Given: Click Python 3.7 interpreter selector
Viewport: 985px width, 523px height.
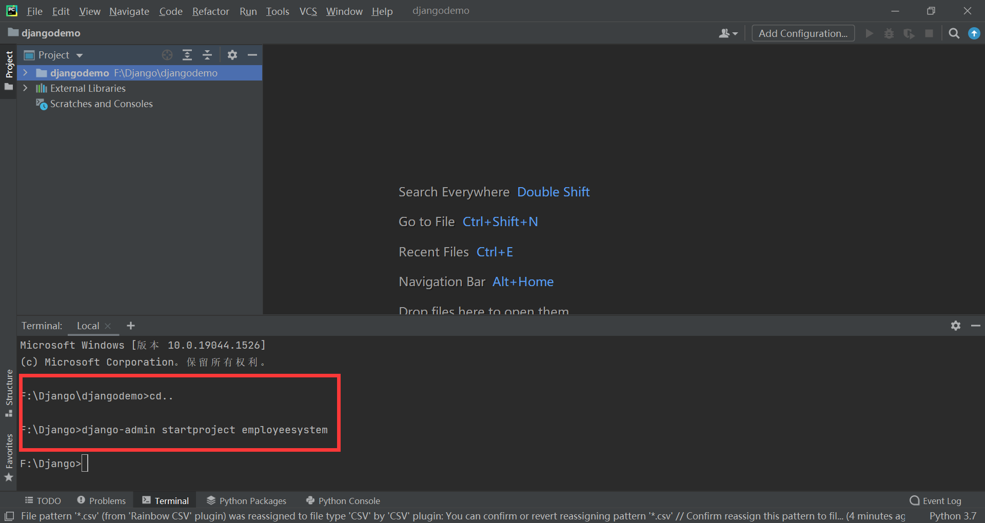Looking at the screenshot, I should pyautogui.click(x=953, y=516).
